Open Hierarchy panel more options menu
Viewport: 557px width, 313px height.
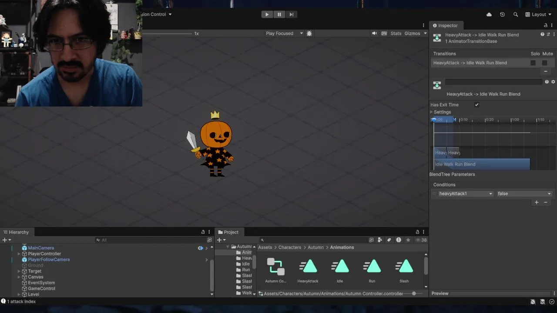pos(209,232)
